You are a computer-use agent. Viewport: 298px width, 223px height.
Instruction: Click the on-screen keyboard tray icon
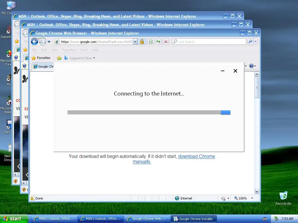[265, 219]
